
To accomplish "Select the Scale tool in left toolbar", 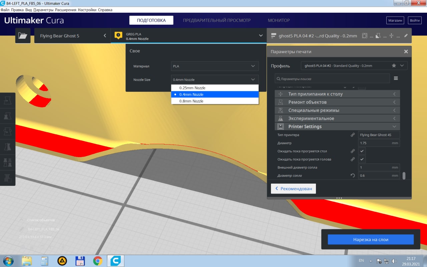I will click(7, 116).
